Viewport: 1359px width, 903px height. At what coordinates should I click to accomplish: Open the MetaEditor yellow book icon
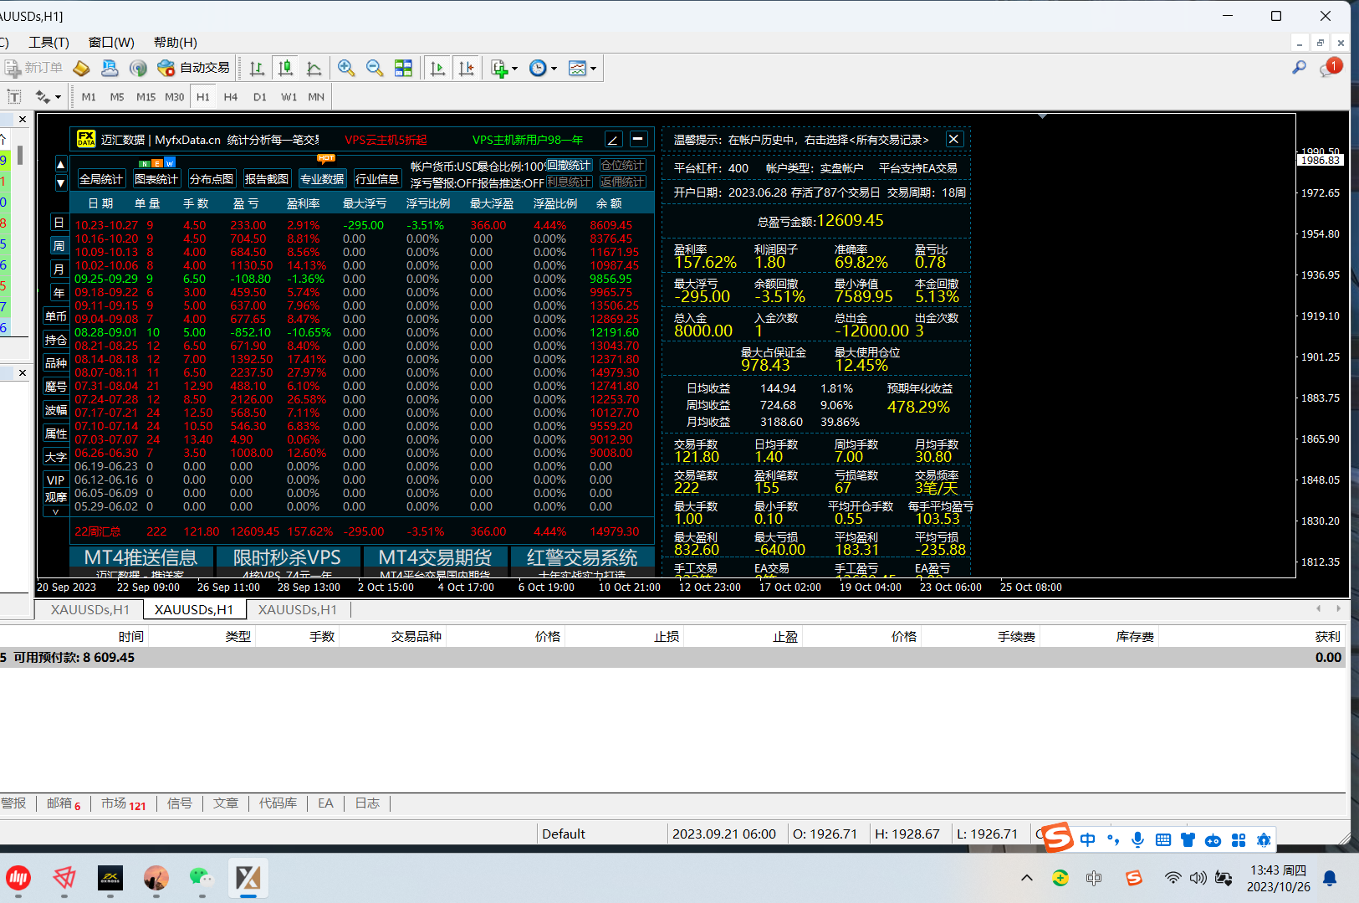[x=82, y=68]
